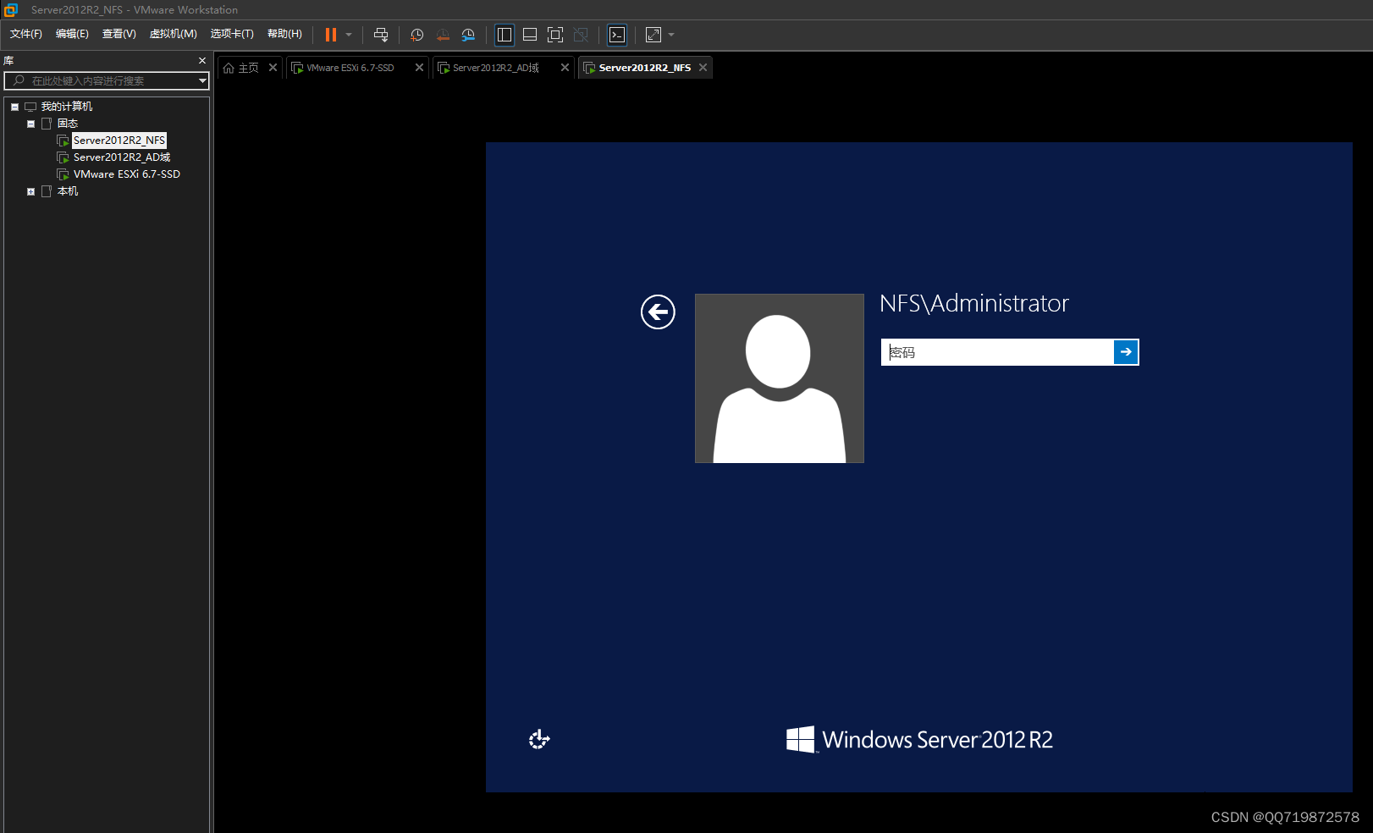1373x833 pixels.
Task: Click the stretch guest display icon
Action: (653, 35)
